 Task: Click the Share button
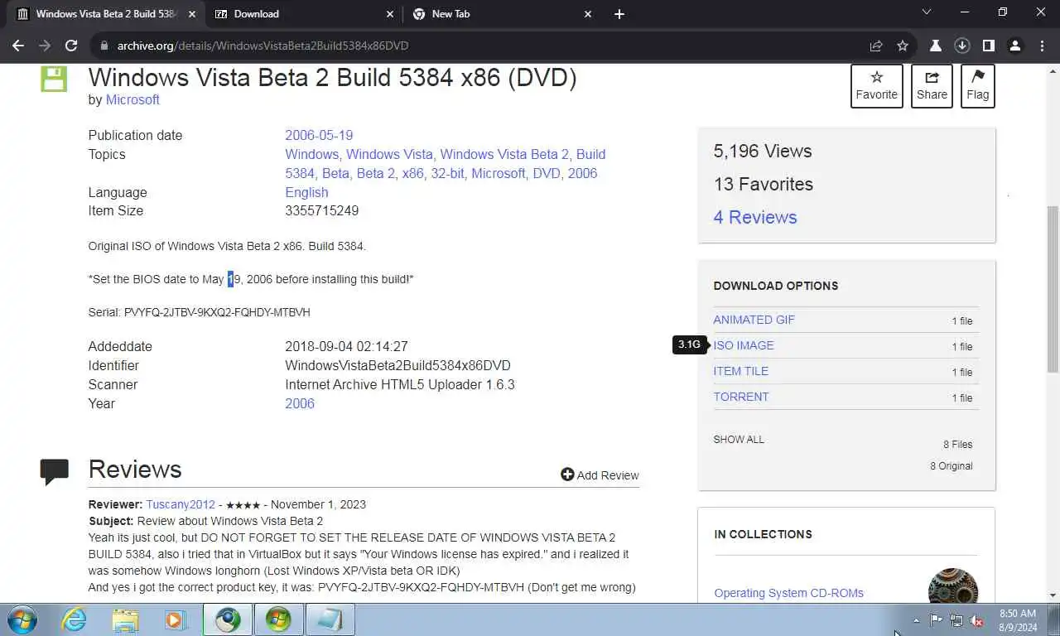point(932,85)
